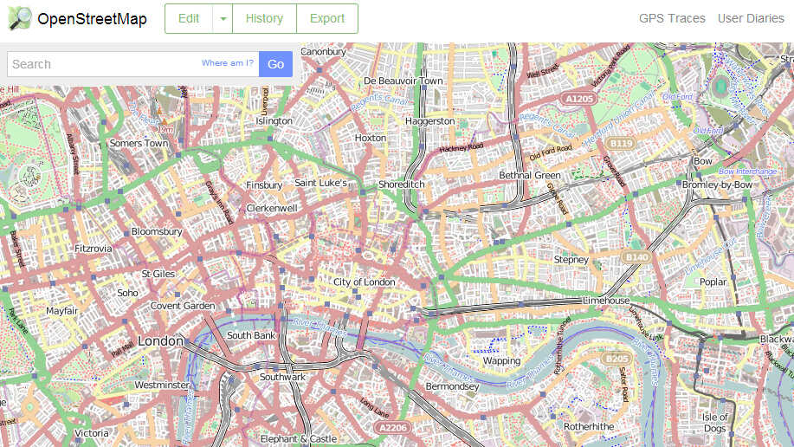
Task: Click the Edit button
Action: click(189, 19)
